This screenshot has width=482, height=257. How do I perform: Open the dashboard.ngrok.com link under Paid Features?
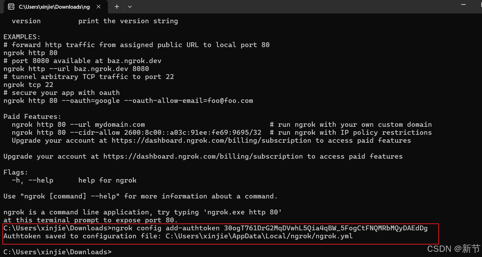(211, 141)
